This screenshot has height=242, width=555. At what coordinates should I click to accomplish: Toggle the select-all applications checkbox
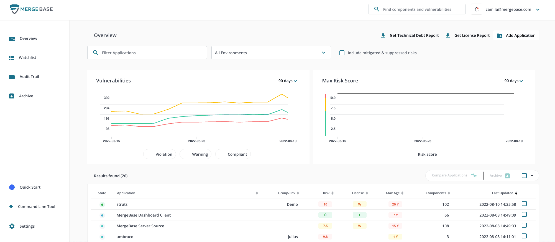tap(524, 176)
